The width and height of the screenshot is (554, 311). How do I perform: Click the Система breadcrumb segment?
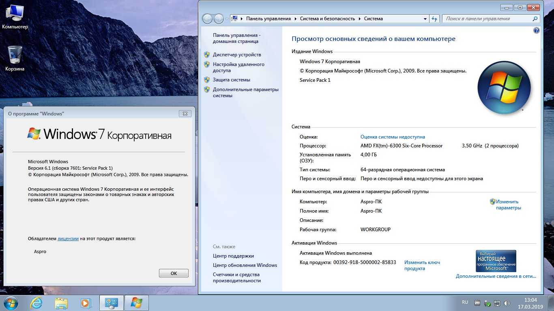373,19
